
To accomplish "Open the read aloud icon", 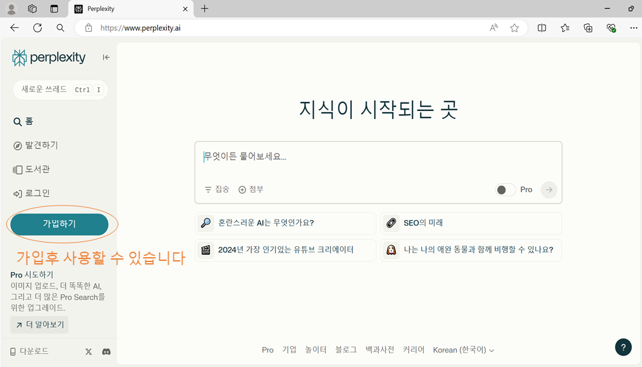I will point(494,28).
